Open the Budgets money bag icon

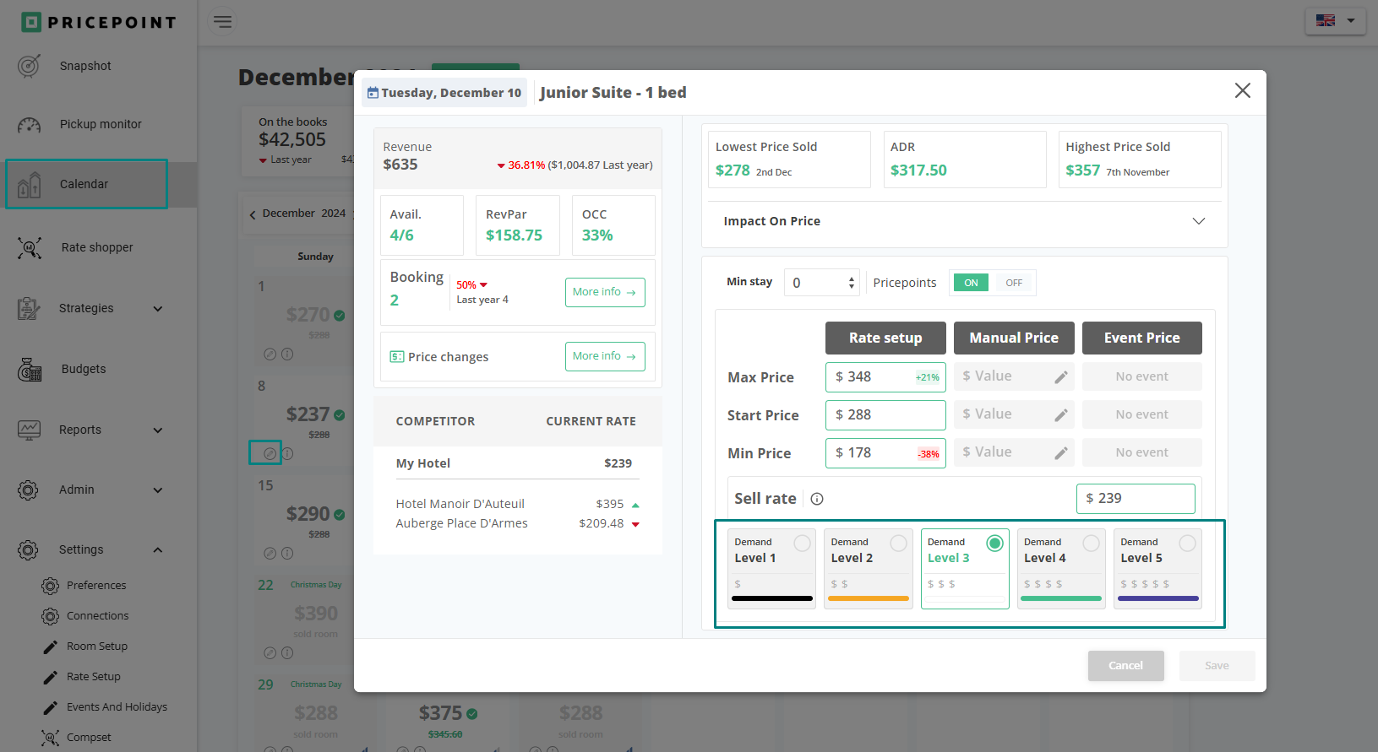coord(29,370)
